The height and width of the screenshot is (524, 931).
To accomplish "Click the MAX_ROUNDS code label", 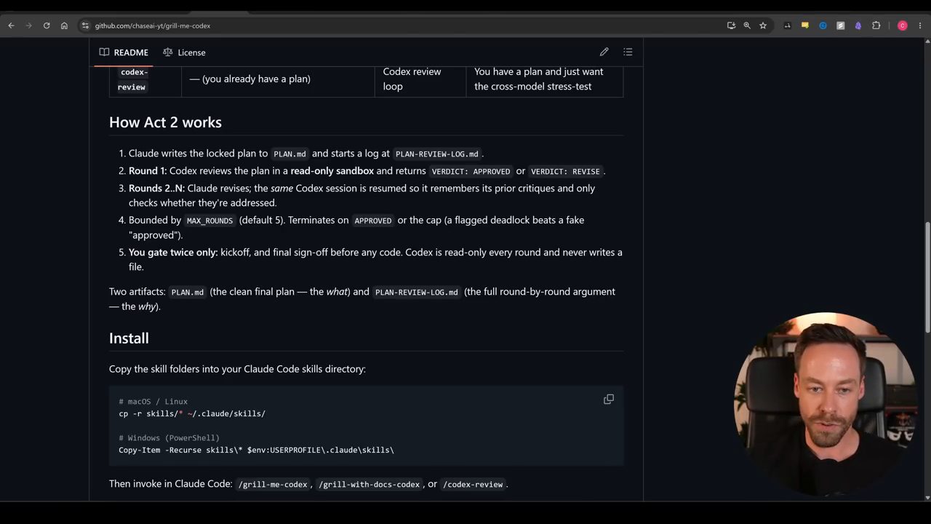I will point(209,221).
